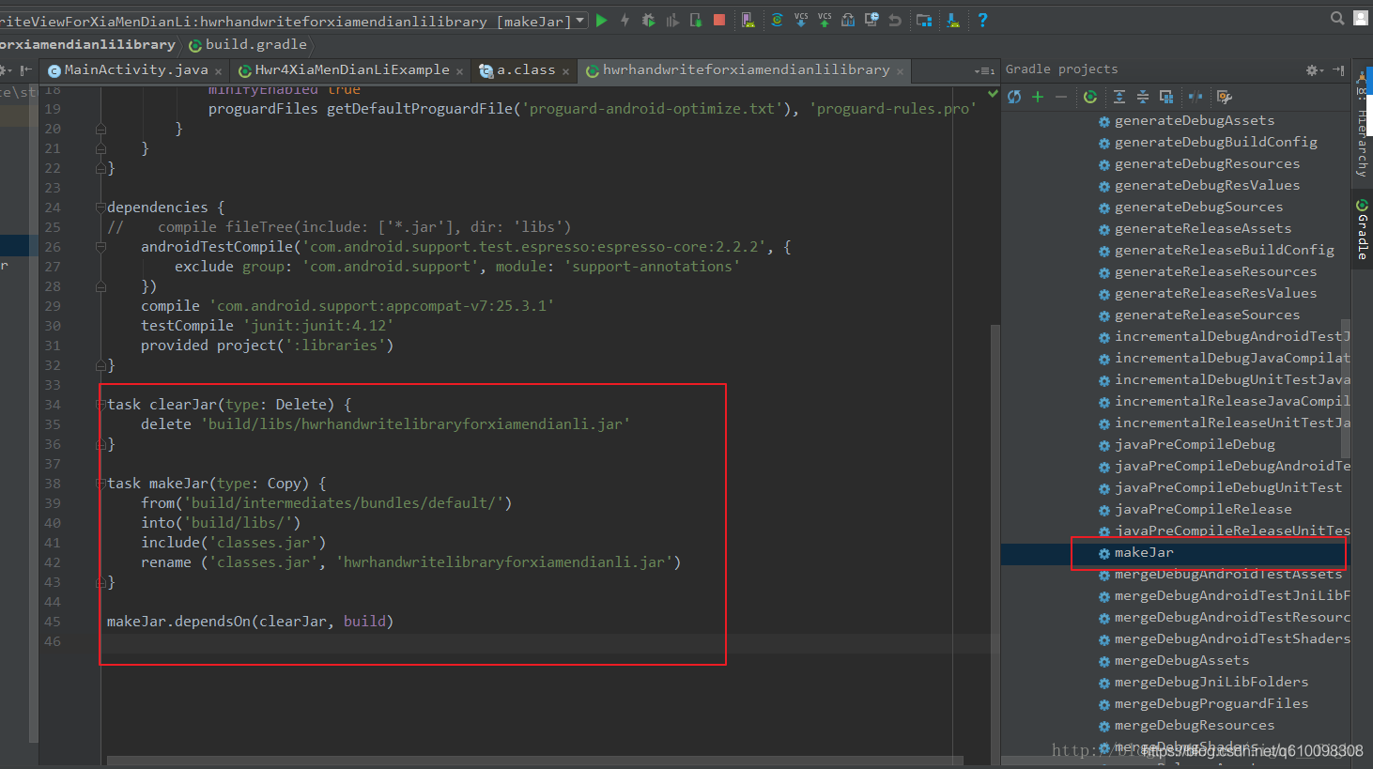The height and width of the screenshot is (769, 1373).
Task: Click the VCS update project icon
Action: [x=800, y=20]
